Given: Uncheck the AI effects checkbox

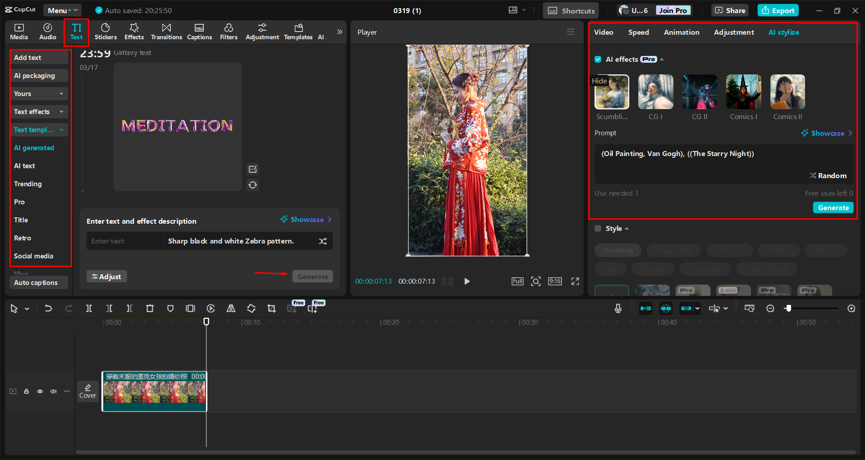Looking at the screenshot, I should tap(598, 59).
